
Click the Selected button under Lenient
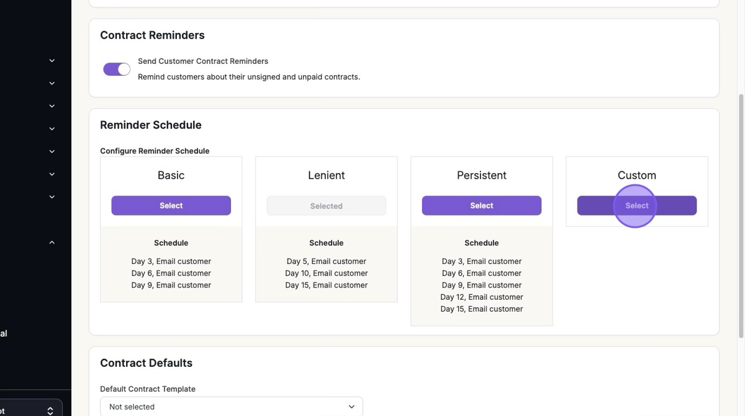(x=326, y=206)
